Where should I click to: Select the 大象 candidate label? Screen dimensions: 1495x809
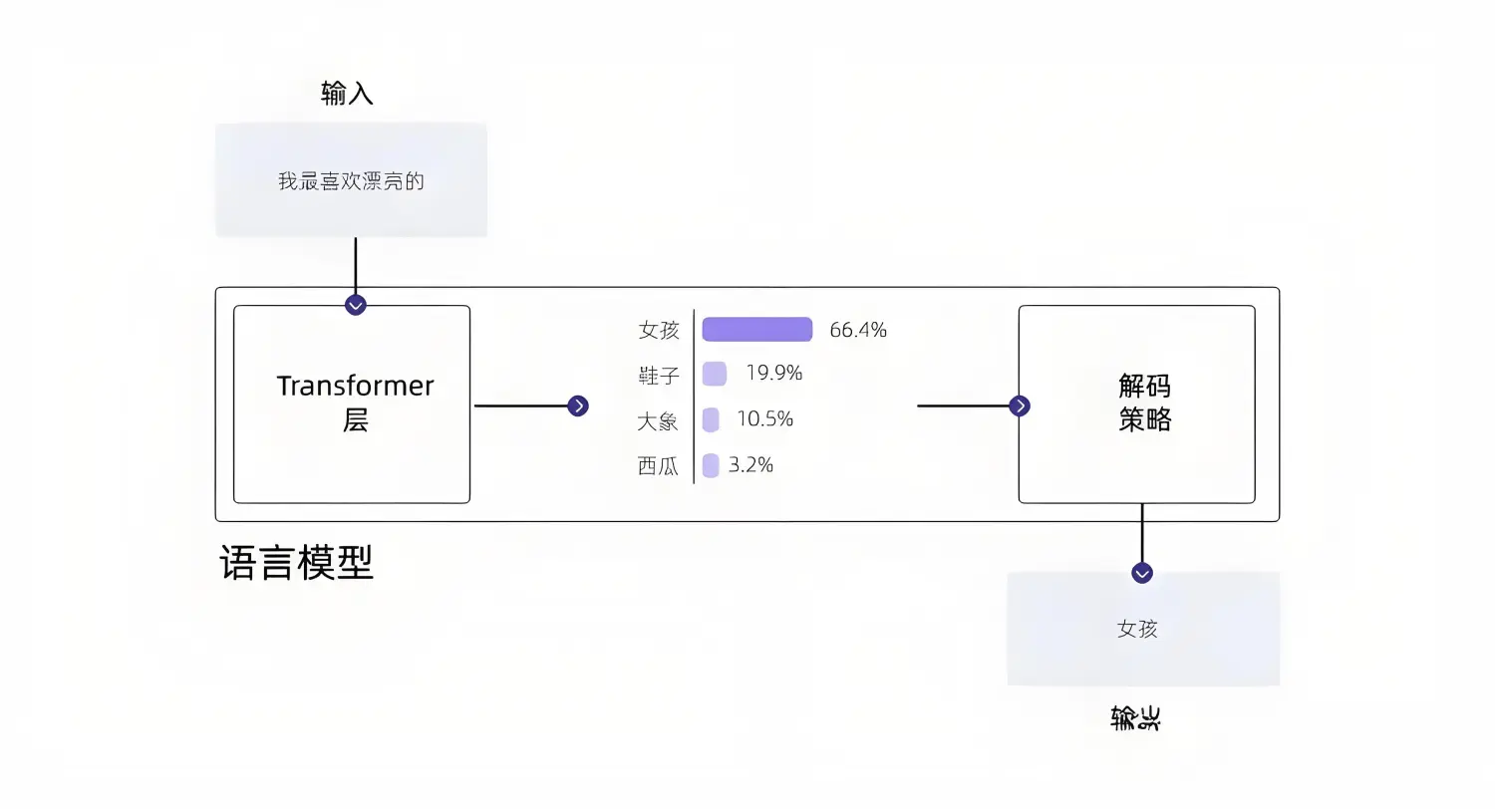[x=658, y=420]
